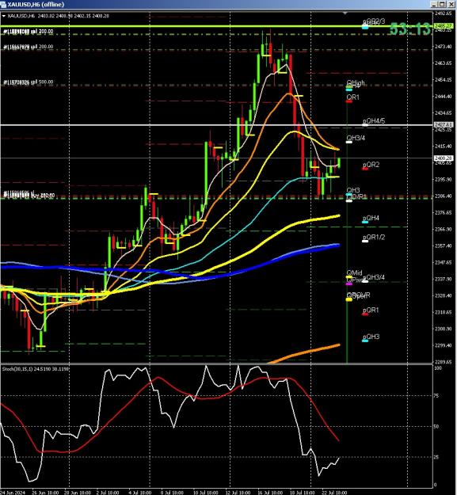Click the pQR2/3 label on the green line
Viewport: 457px width, 495px height.
(x=374, y=21)
